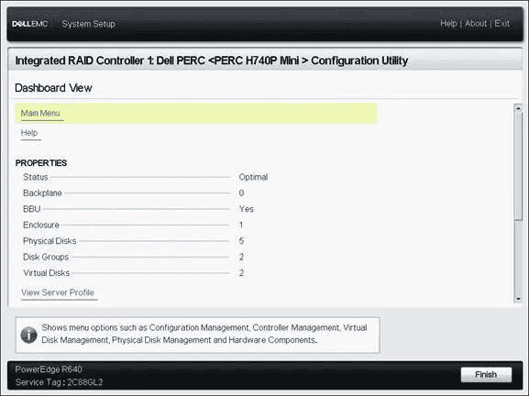Click the Finish button
529x396 pixels.
(x=486, y=374)
